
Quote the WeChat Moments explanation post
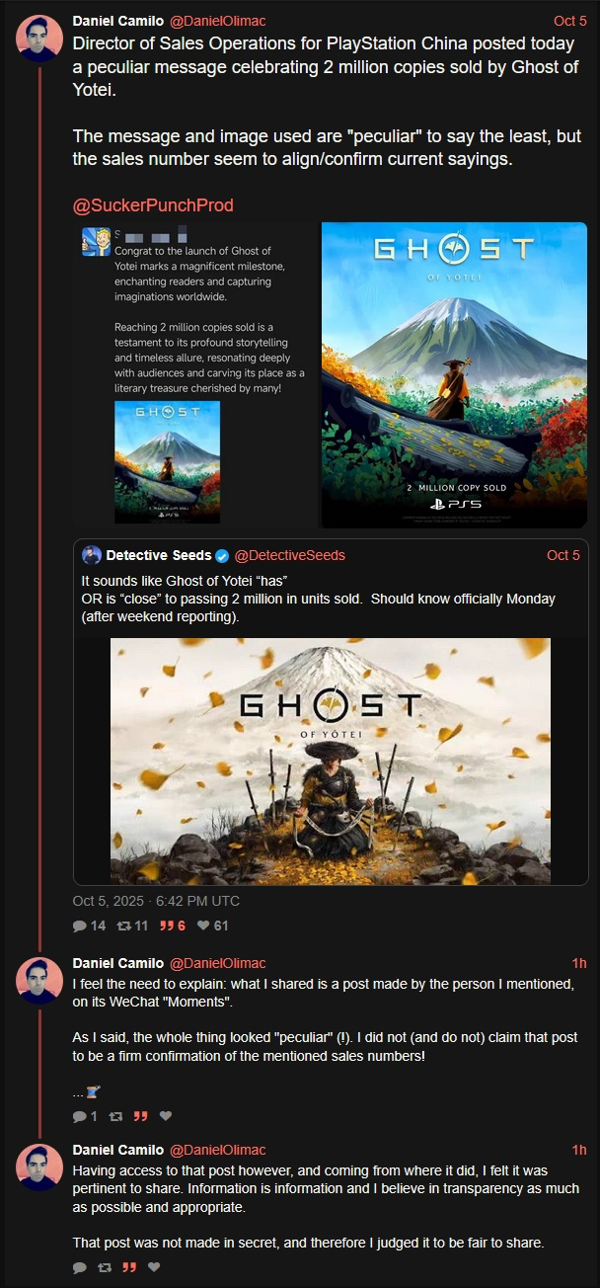tap(140, 1116)
